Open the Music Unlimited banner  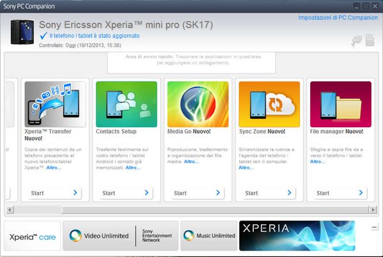(x=209, y=236)
